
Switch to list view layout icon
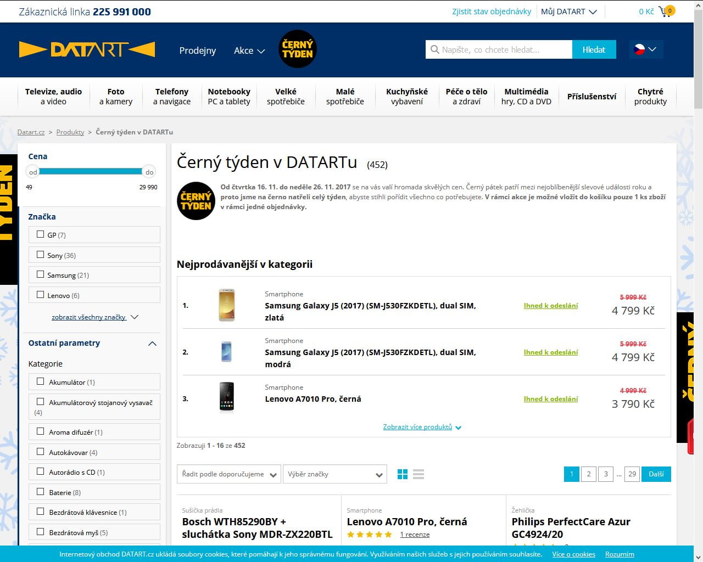tap(419, 474)
